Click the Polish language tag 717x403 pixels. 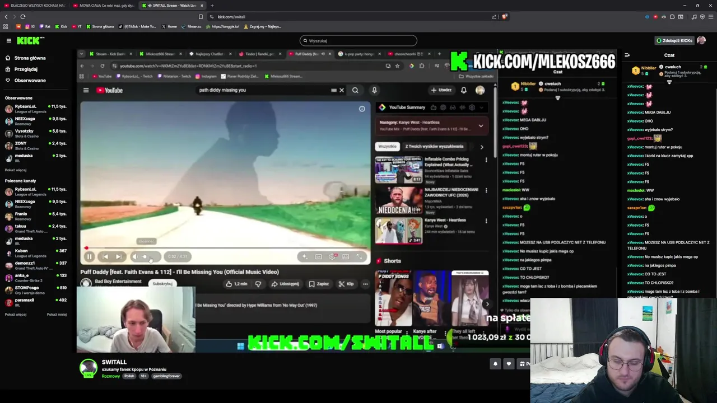tap(129, 376)
